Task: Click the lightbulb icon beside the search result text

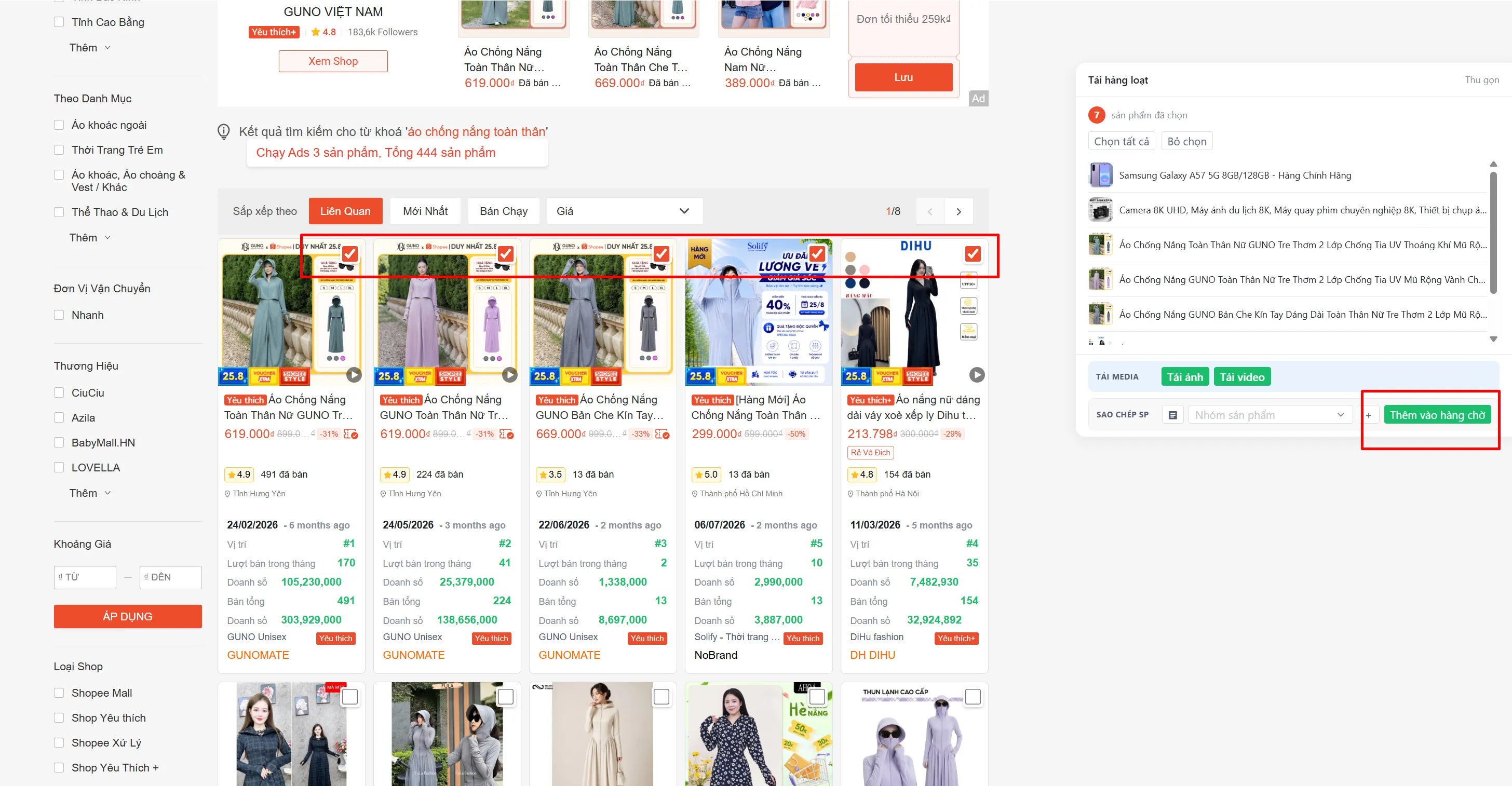Action: (224, 132)
